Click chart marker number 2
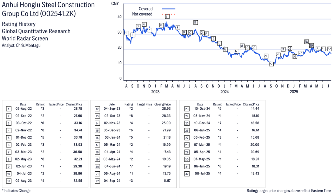Viewport: 335px width, 193px height. pos(133,35)
